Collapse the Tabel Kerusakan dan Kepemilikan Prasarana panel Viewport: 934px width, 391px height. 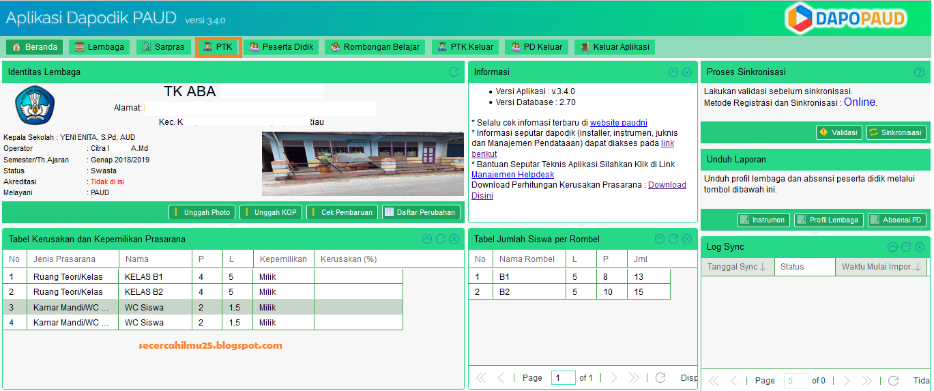click(x=427, y=239)
